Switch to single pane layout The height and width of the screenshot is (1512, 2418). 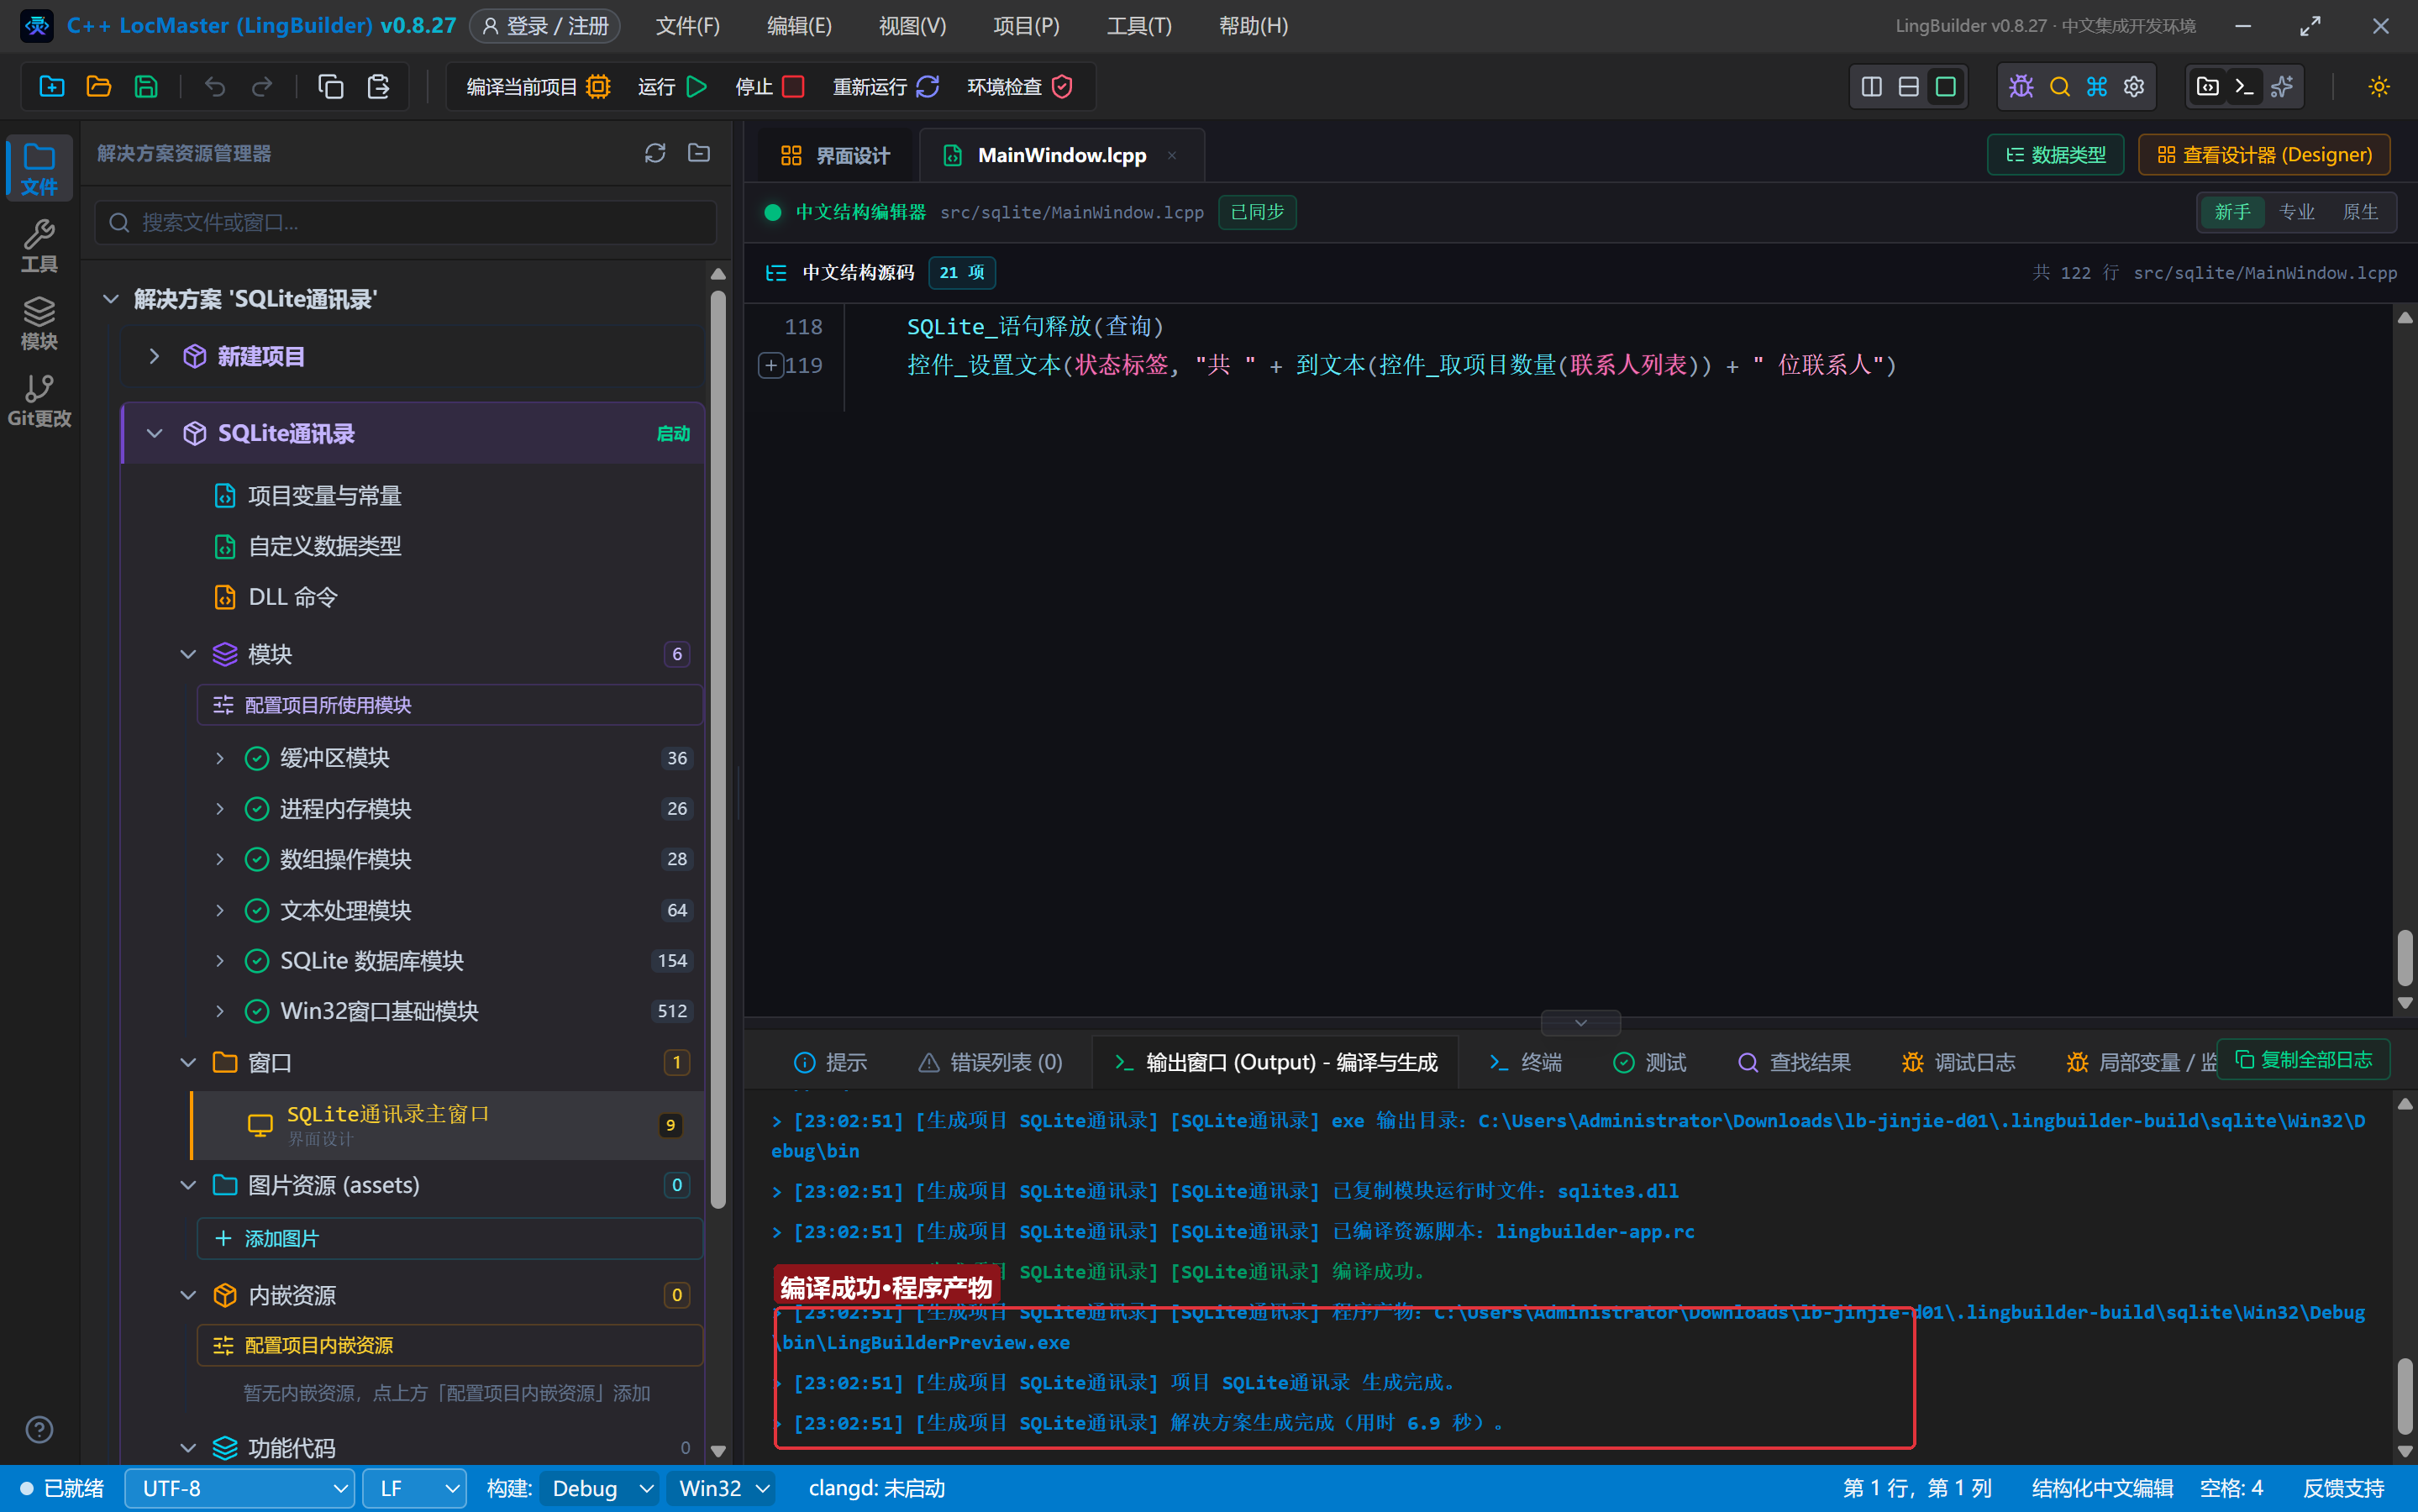(1945, 87)
